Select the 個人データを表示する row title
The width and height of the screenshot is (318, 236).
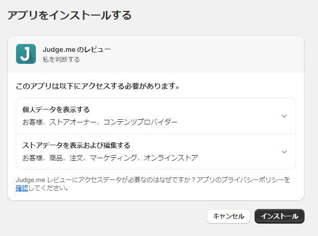tap(56, 109)
